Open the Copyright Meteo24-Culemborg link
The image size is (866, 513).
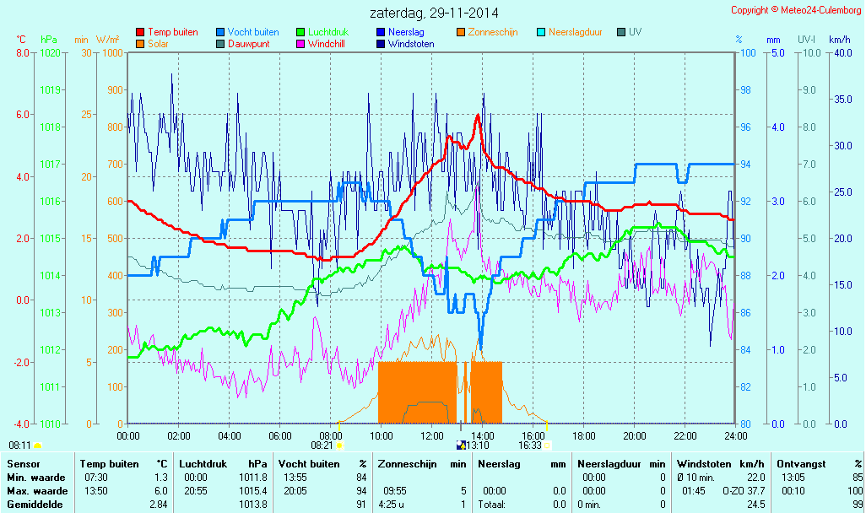coord(794,10)
